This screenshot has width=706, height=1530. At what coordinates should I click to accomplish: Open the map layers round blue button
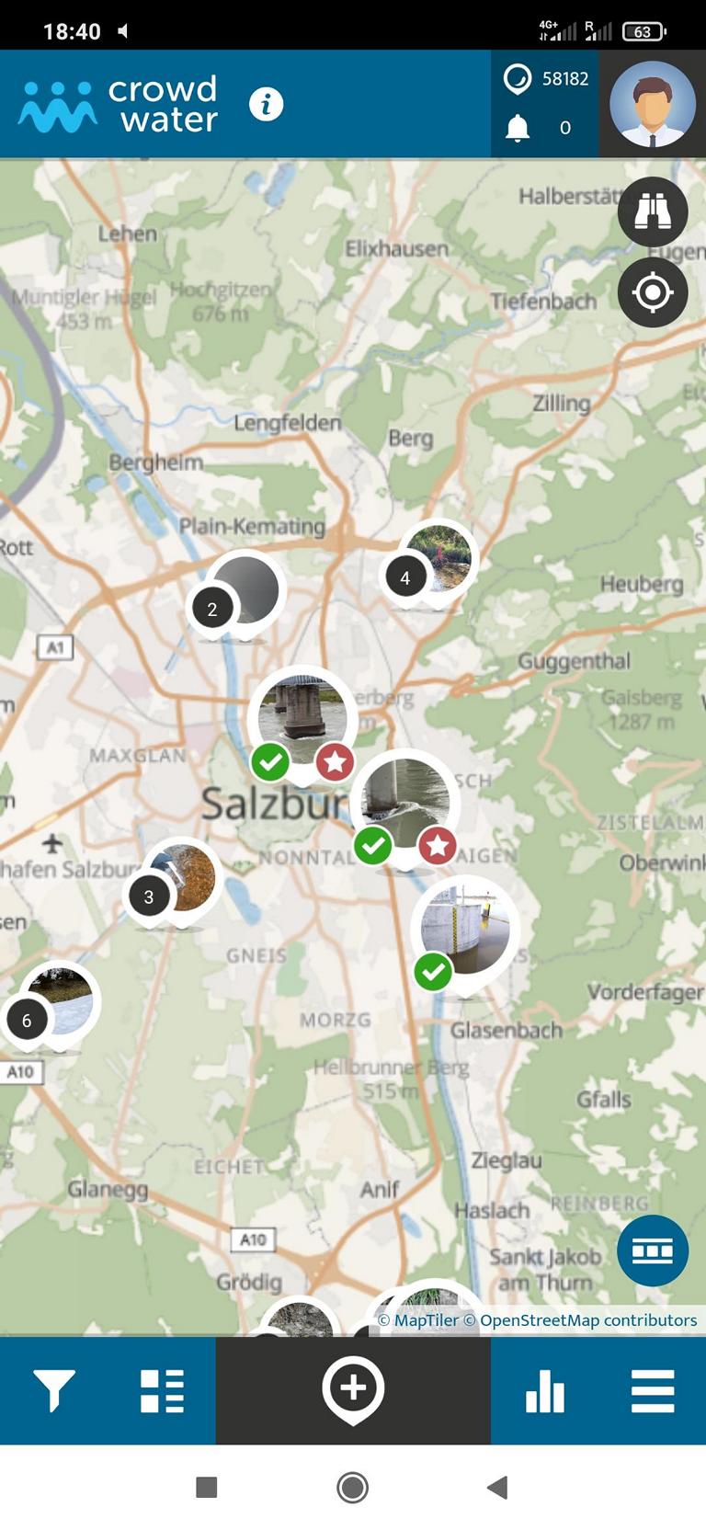(x=653, y=1250)
